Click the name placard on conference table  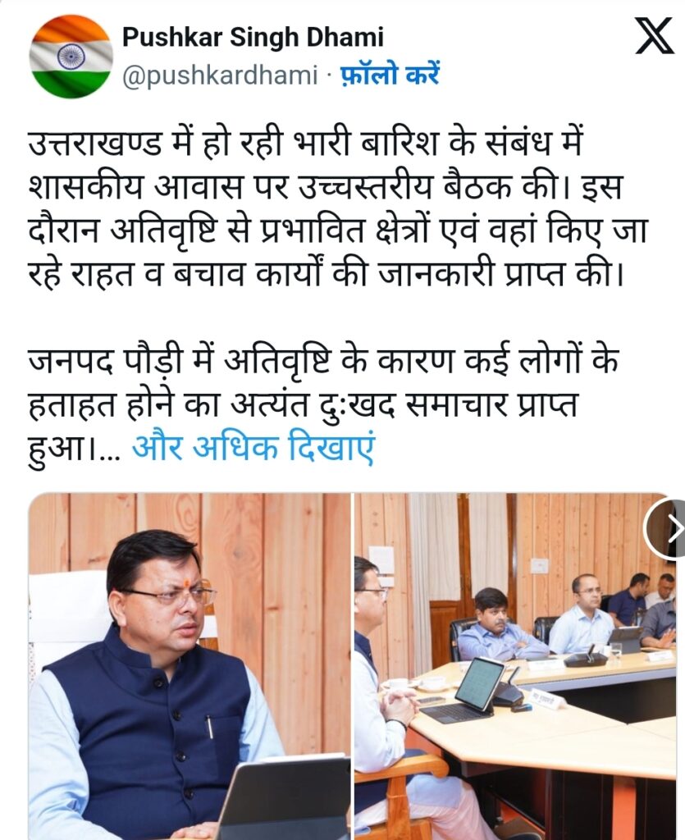[546, 699]
